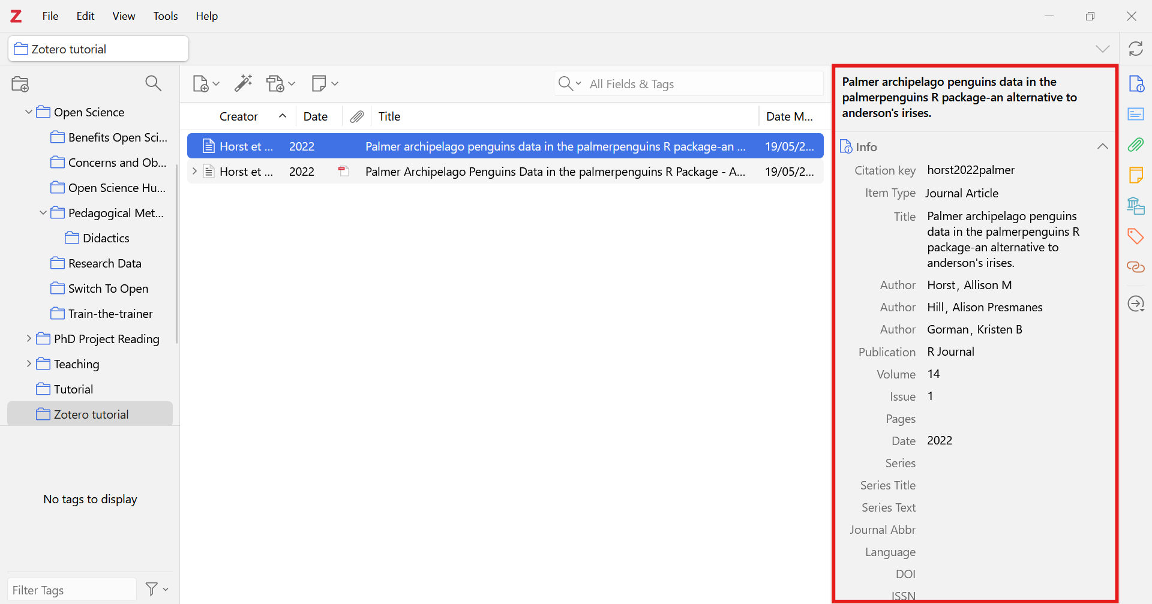Click the Item Type value Journal Article
Image resolution: width=1152 pixels, height=604 pixels.
pyautogui.click(x=962, y=193)
